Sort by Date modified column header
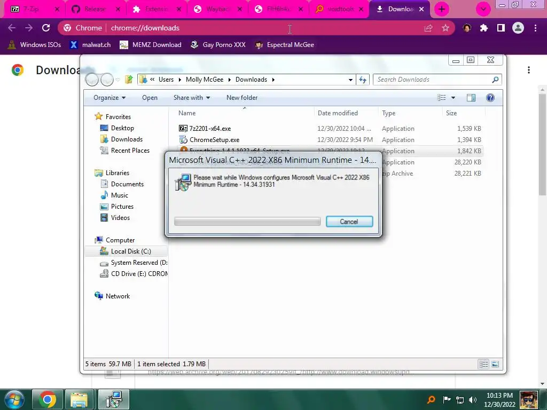The image size is (547, 410). coord(346,113)
